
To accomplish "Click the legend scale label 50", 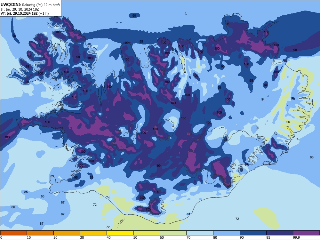I will click(x=135, y=237).
